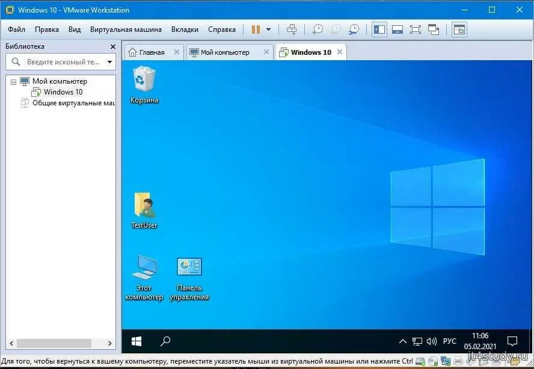
Task: Click the library horizontal scrollbar thumb
Action: [x=54, y=343]
